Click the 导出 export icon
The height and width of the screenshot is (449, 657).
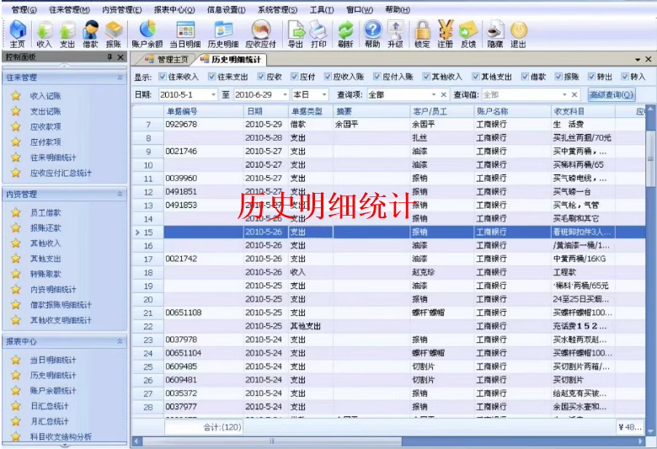click(296, 34)
